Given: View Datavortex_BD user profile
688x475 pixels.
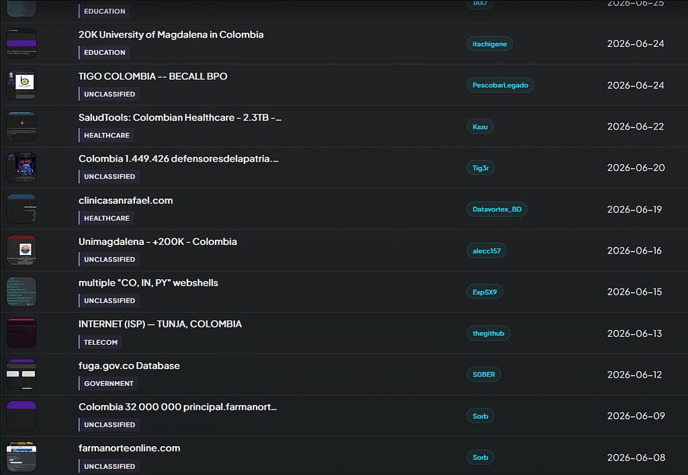Looking at the screenshot, I should pos(497,209).
